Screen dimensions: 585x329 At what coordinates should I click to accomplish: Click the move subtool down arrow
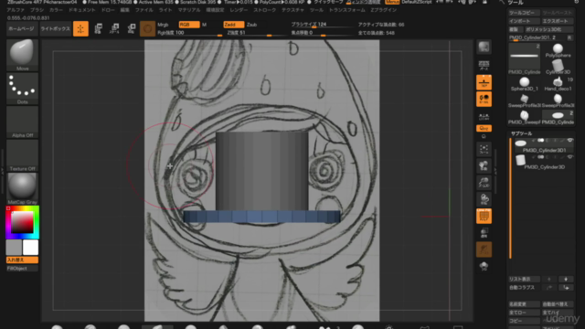[566, 280]
